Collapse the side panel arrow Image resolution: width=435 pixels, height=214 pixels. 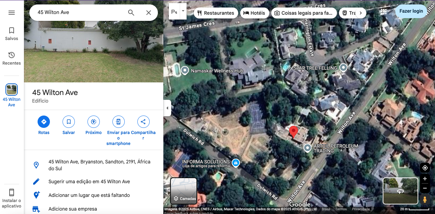(167, 108)
